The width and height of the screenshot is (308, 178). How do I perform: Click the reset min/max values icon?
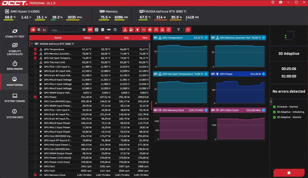(188, 30)
